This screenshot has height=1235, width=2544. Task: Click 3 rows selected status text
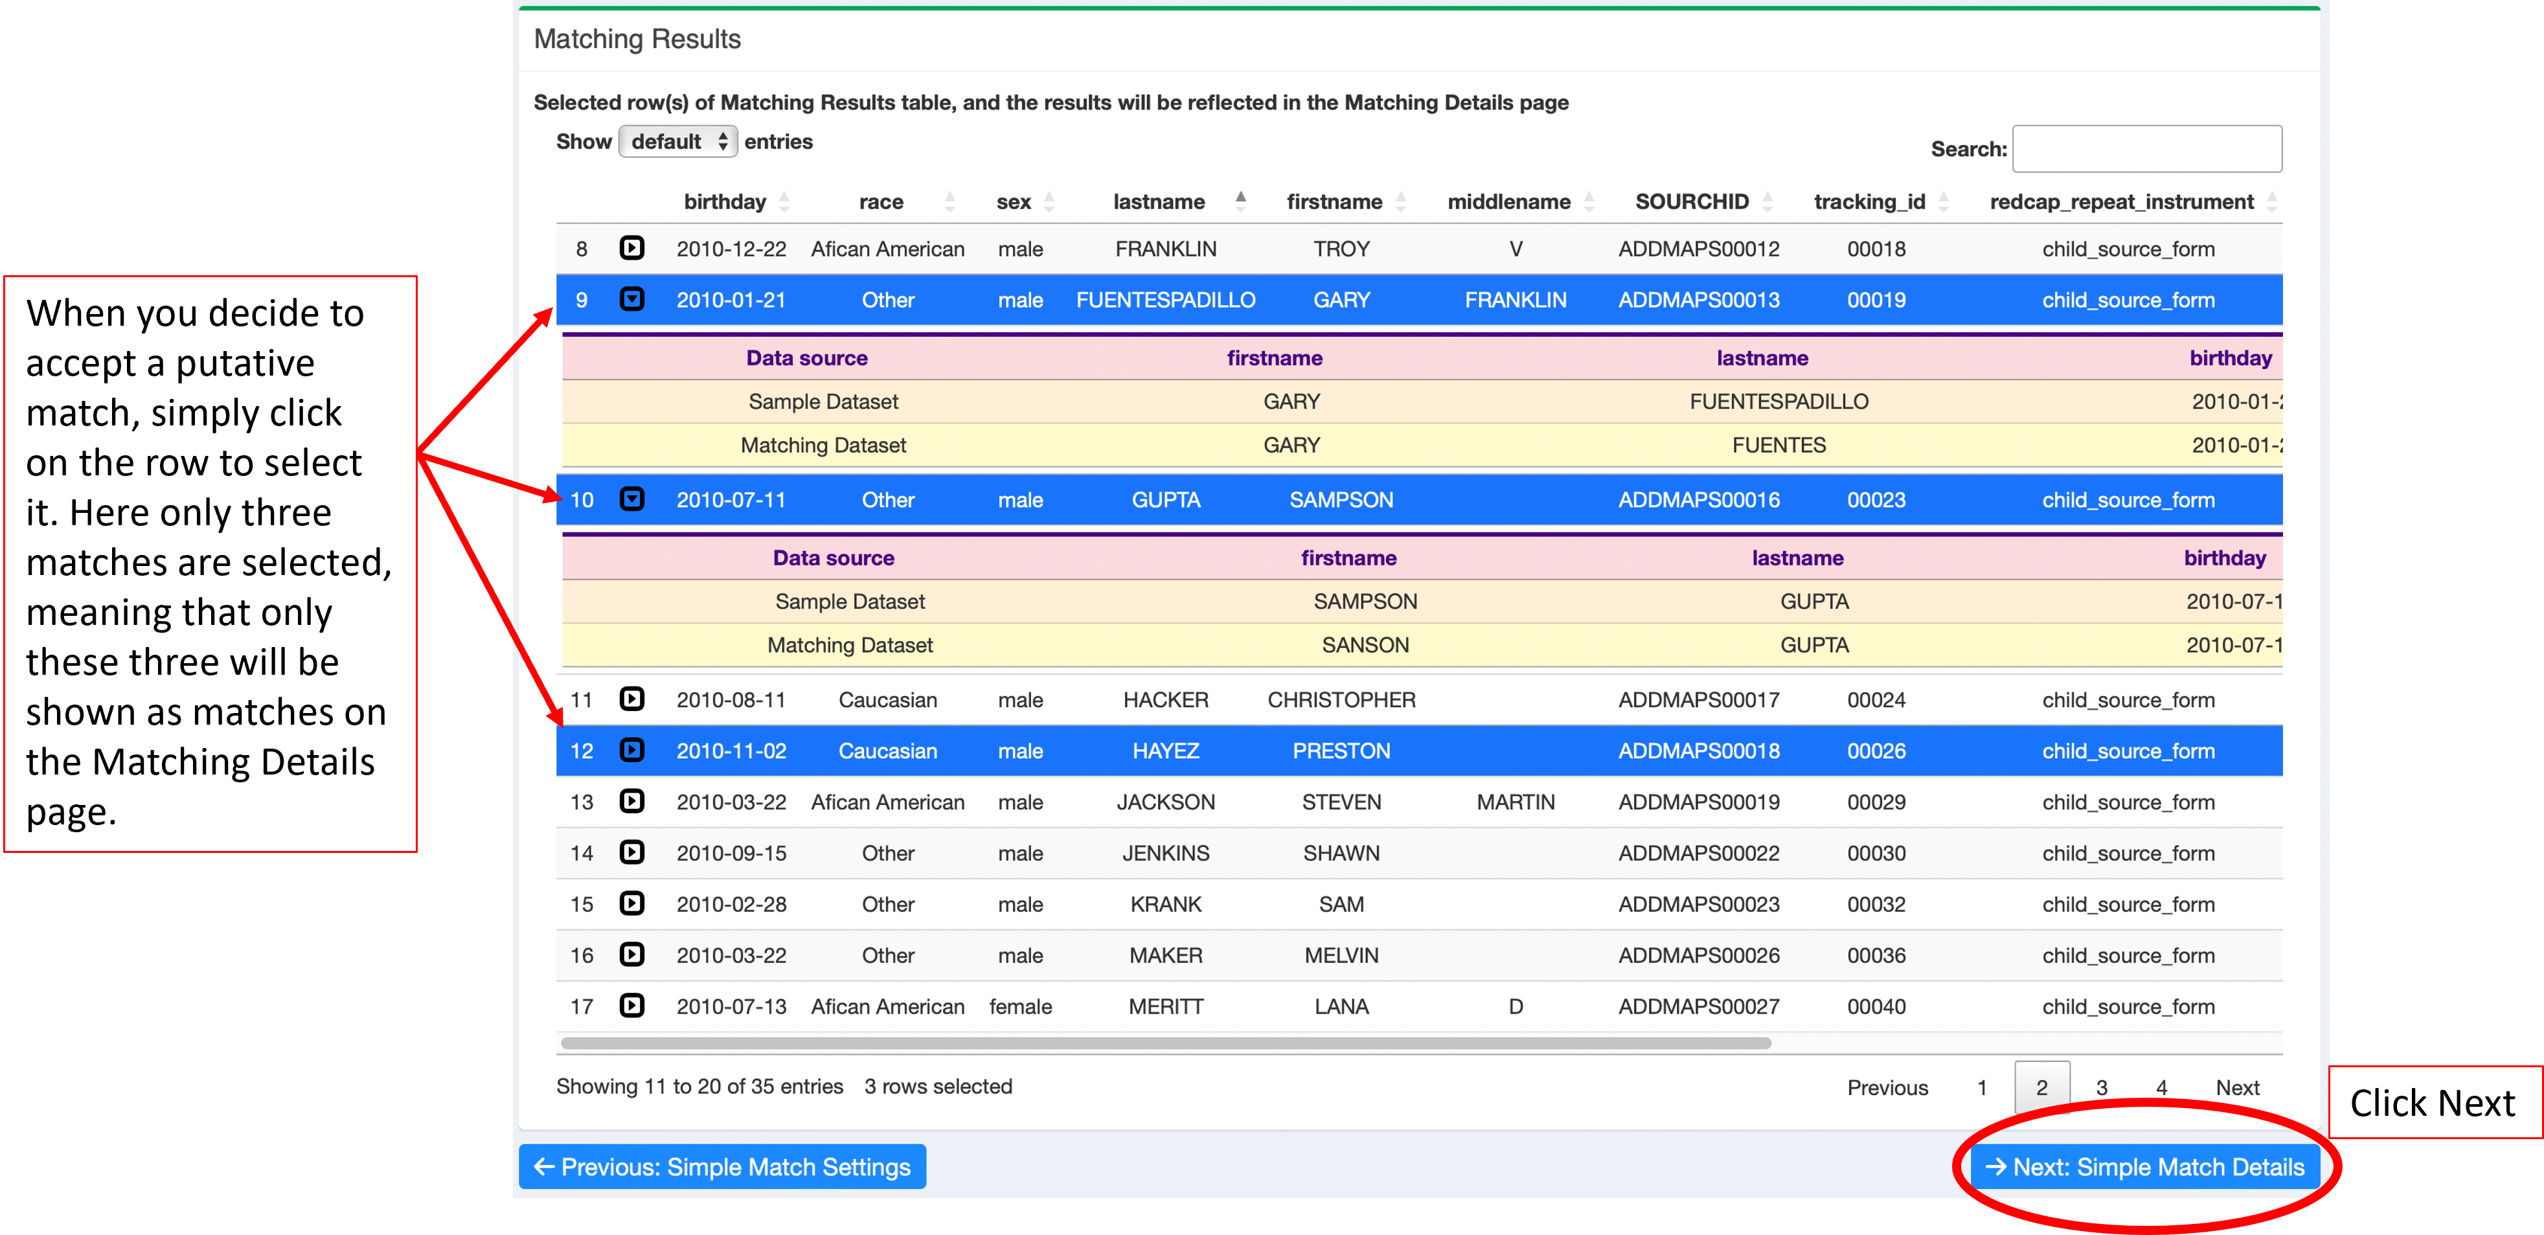pos(937,1086)
